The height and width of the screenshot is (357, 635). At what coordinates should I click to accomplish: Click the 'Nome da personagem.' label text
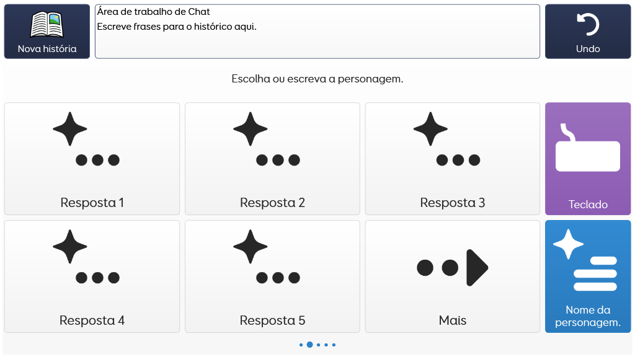[587, 316]
